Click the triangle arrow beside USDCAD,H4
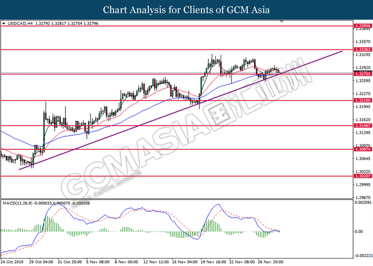The image size is (373, 266). point(4,23)
